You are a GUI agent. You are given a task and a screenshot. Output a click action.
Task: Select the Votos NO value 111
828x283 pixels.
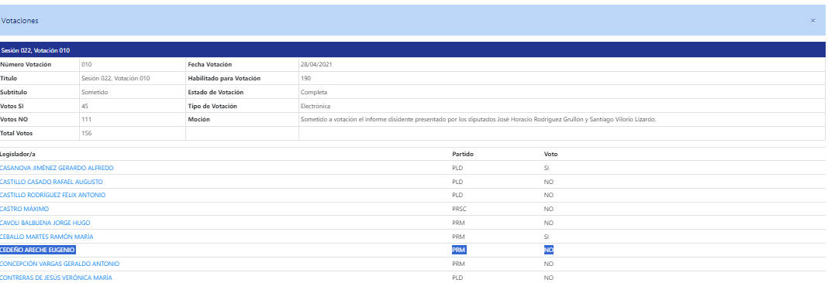coord(87,120)
